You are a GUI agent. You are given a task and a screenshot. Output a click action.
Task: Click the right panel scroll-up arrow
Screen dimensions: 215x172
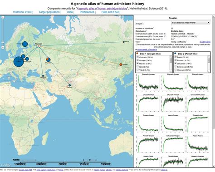[x=214, y=16]
